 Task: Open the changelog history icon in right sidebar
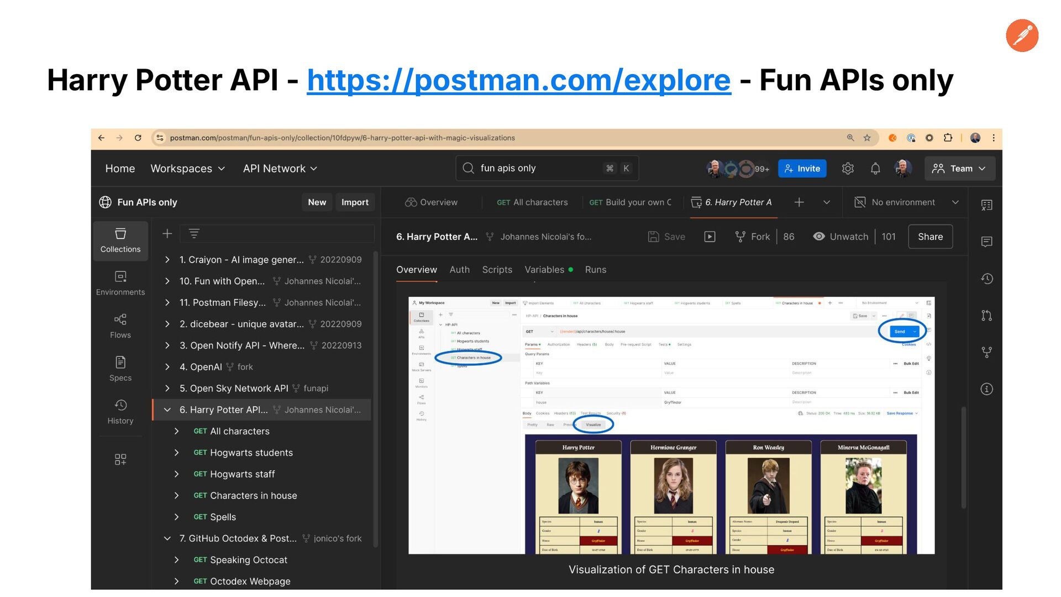[x=987, y=279]
